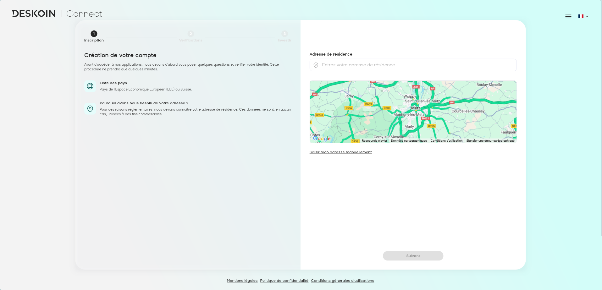
Task: Click the Suivant button
Action: pyautogui.click(x=413, y=256)
